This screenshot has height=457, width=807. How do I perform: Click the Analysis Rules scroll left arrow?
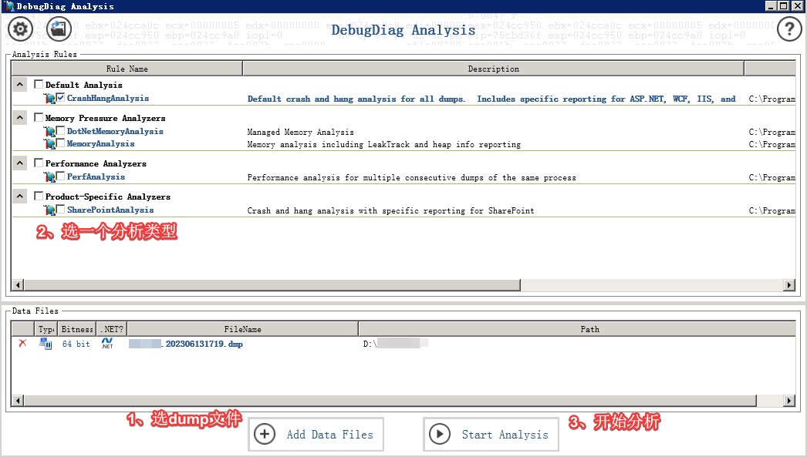18,285
